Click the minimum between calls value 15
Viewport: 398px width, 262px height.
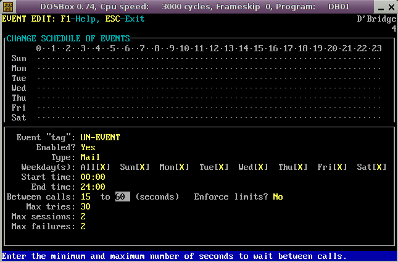[85, 196]
